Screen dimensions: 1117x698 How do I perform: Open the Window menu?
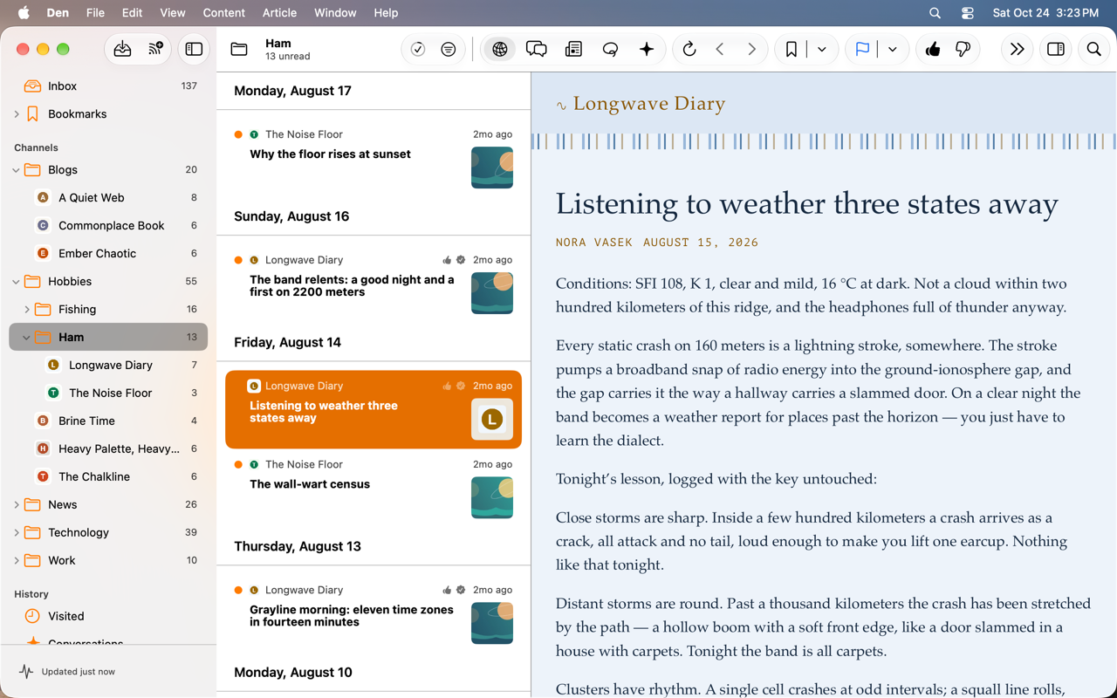point(335,13)
